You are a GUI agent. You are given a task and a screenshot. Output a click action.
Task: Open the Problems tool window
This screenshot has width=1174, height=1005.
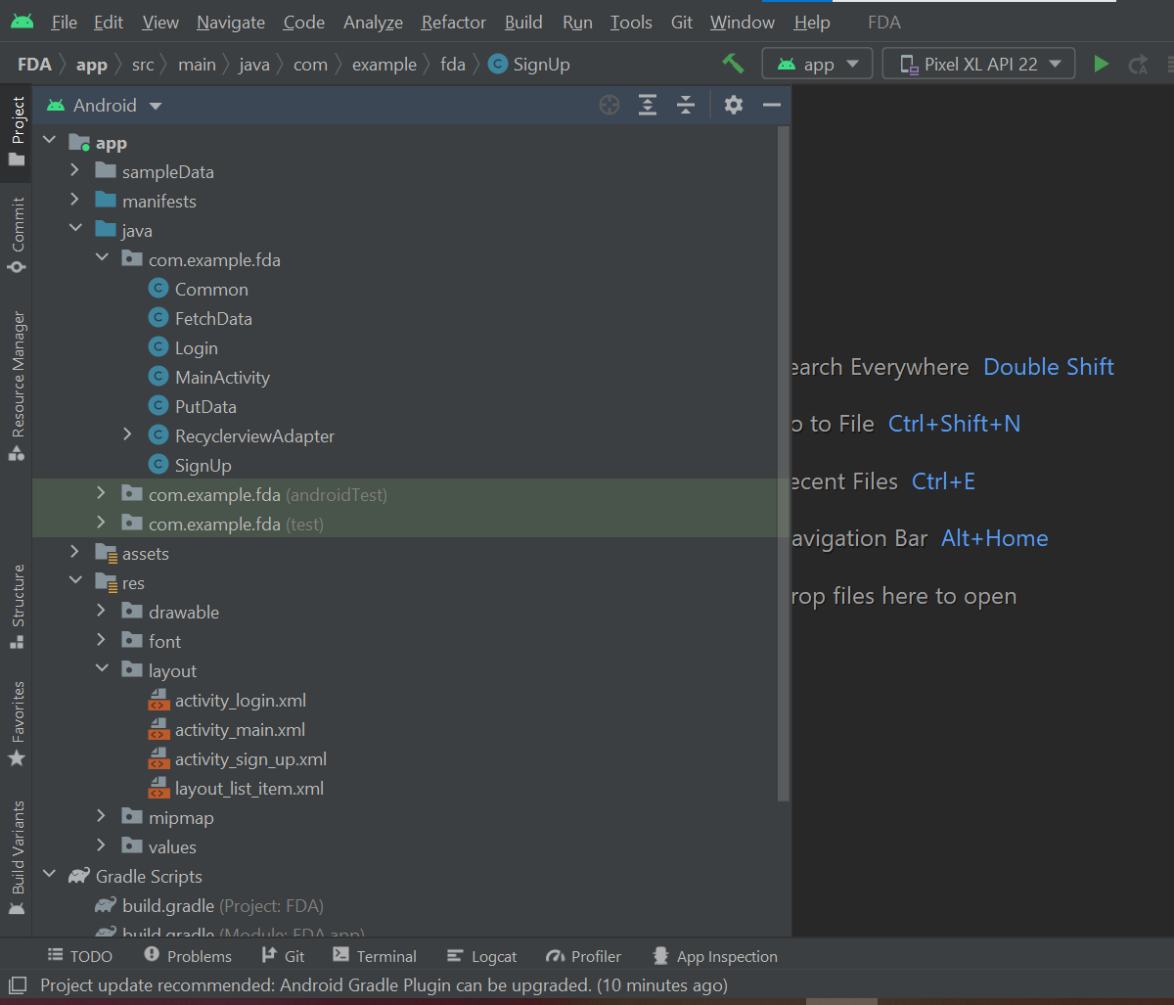tap(188, 956)
